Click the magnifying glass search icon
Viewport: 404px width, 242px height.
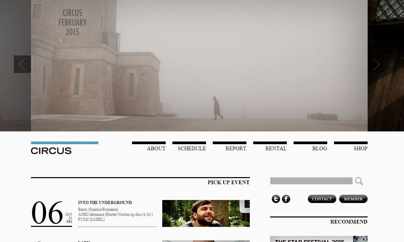click(359, 182)
